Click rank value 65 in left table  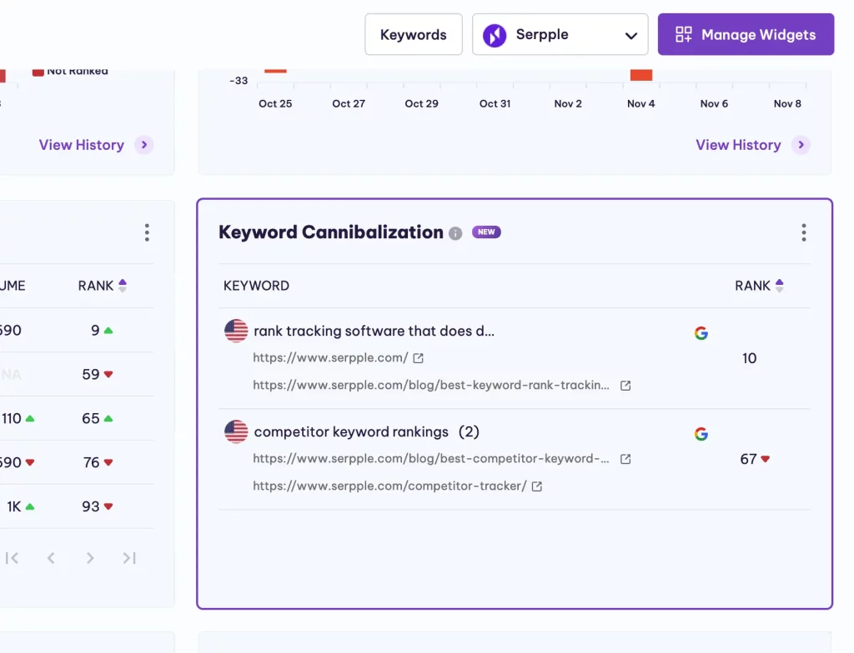91,418
